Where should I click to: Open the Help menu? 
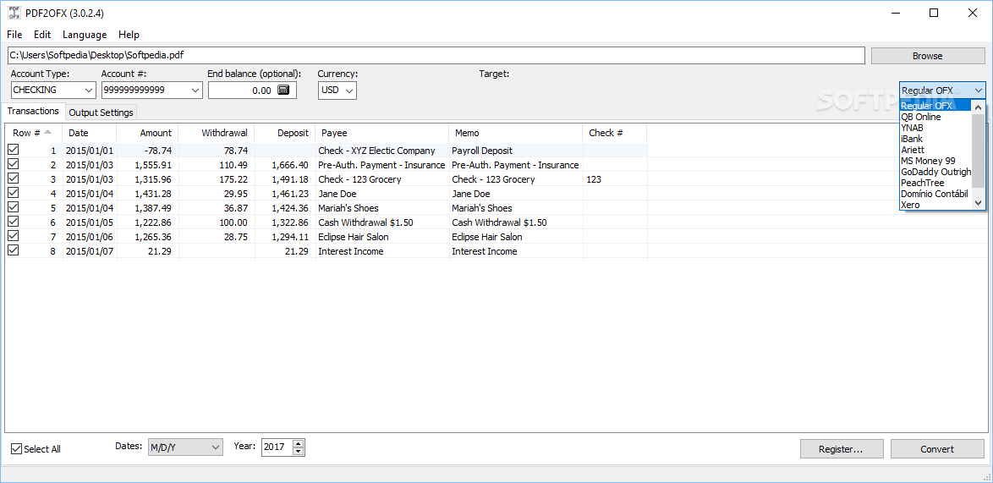129,35
